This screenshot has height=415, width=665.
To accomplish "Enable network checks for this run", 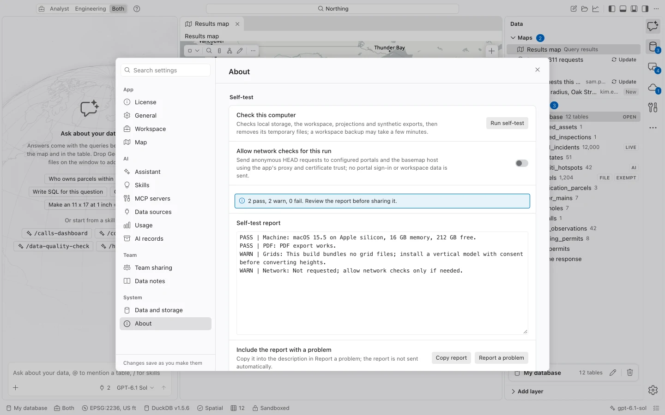I will pos(522,163).
